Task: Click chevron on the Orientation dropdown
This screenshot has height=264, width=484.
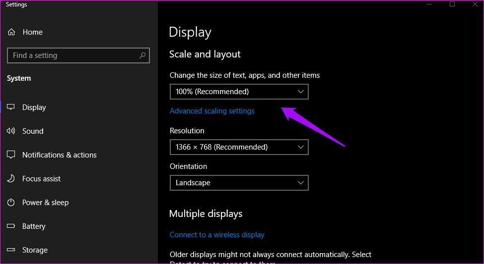Action: point(301,183)
